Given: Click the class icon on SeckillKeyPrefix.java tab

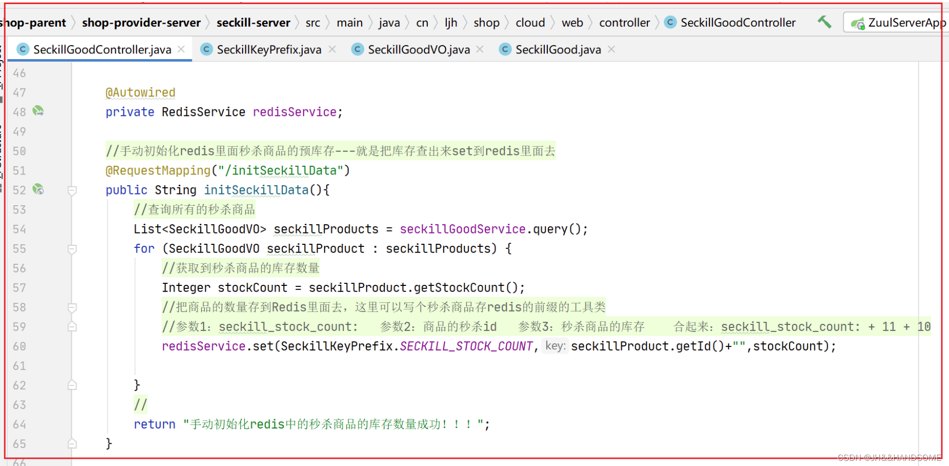Looking at the screenshot, I should point(206,49).
